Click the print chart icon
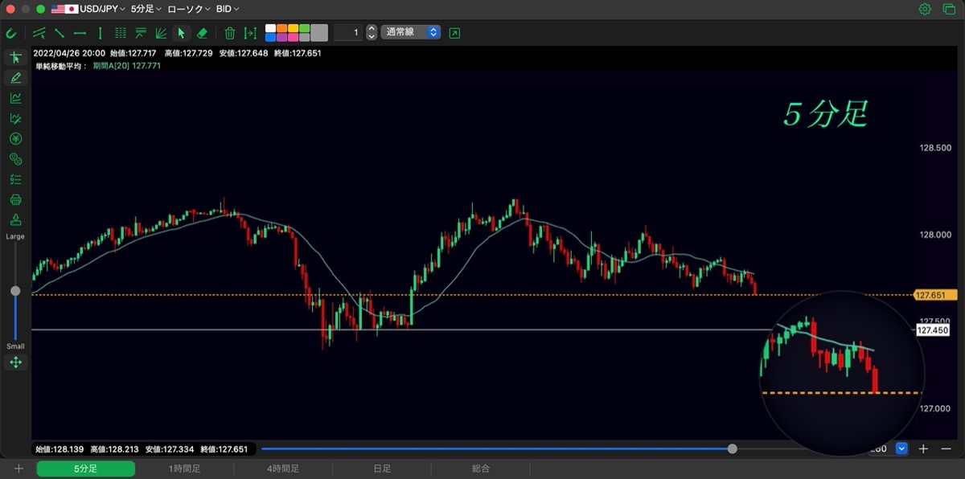Screen dimensions: 965x479 pyautogui.click(x=15, y=199)
